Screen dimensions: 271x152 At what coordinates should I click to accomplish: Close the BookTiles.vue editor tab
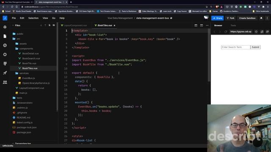point(114,25)
